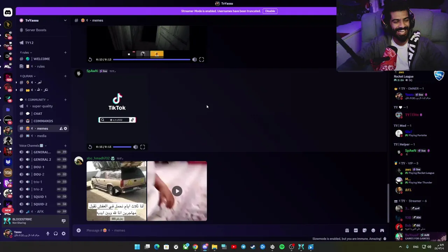Open Discord home direct messages icon

tap(8, 13)
